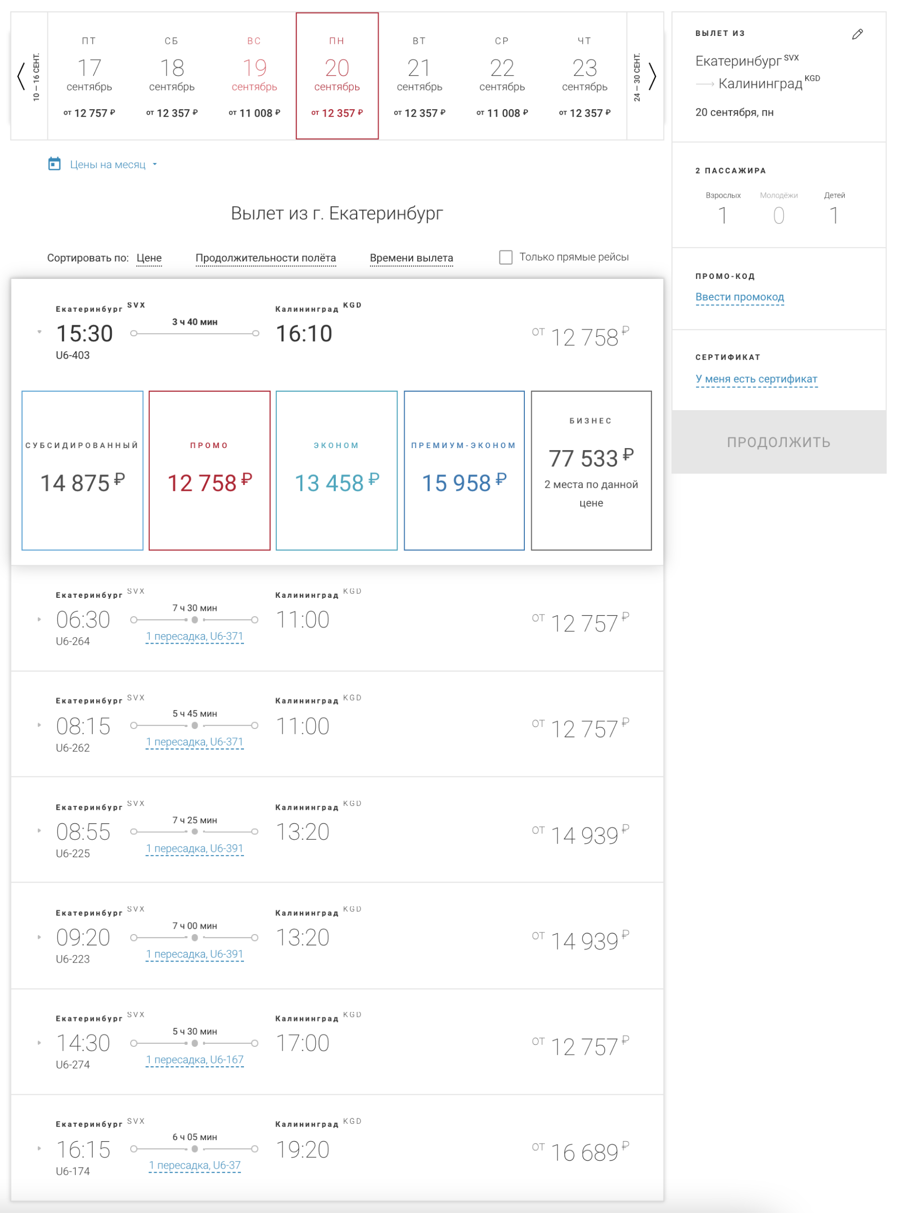The height and width of the screenshot is (1213, 898).
Task: Click price от 12 758 ₽ for U6-403
Action: coord(581,336)
